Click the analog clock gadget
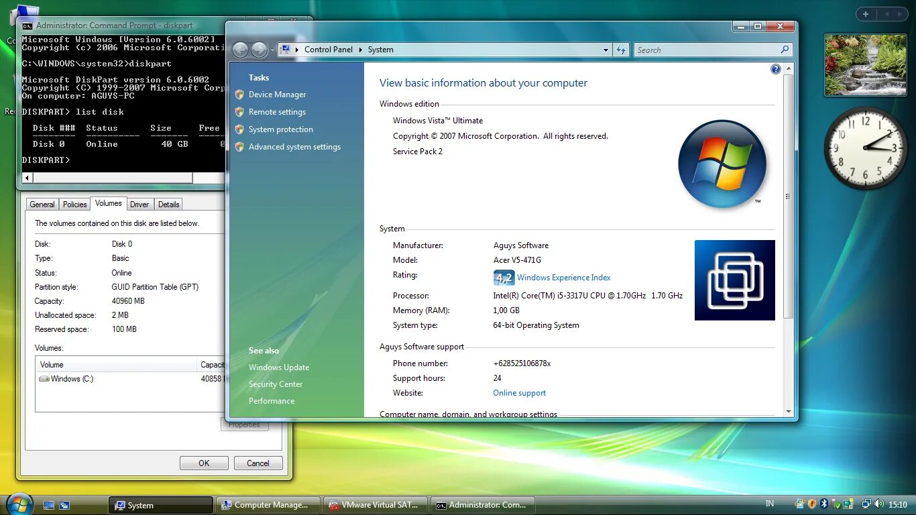This screenshot has width=916, height=515. [x=866, y=147]
